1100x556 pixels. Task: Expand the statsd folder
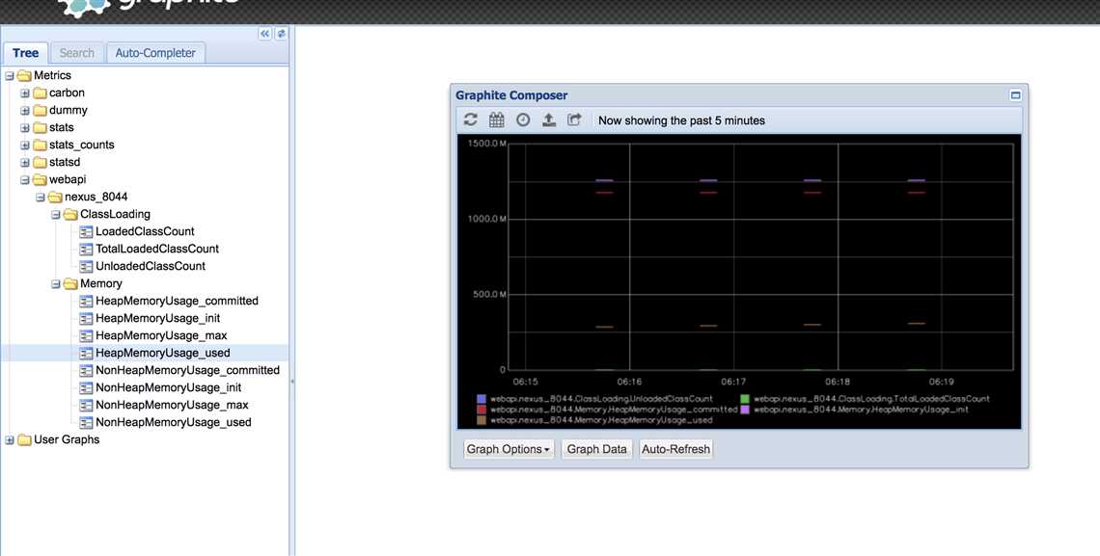(x=24, y=163)
